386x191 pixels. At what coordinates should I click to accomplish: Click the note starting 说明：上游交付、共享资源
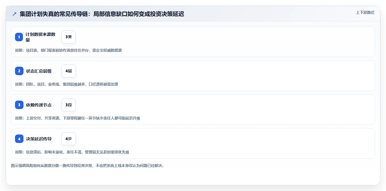tap(78, 118)
